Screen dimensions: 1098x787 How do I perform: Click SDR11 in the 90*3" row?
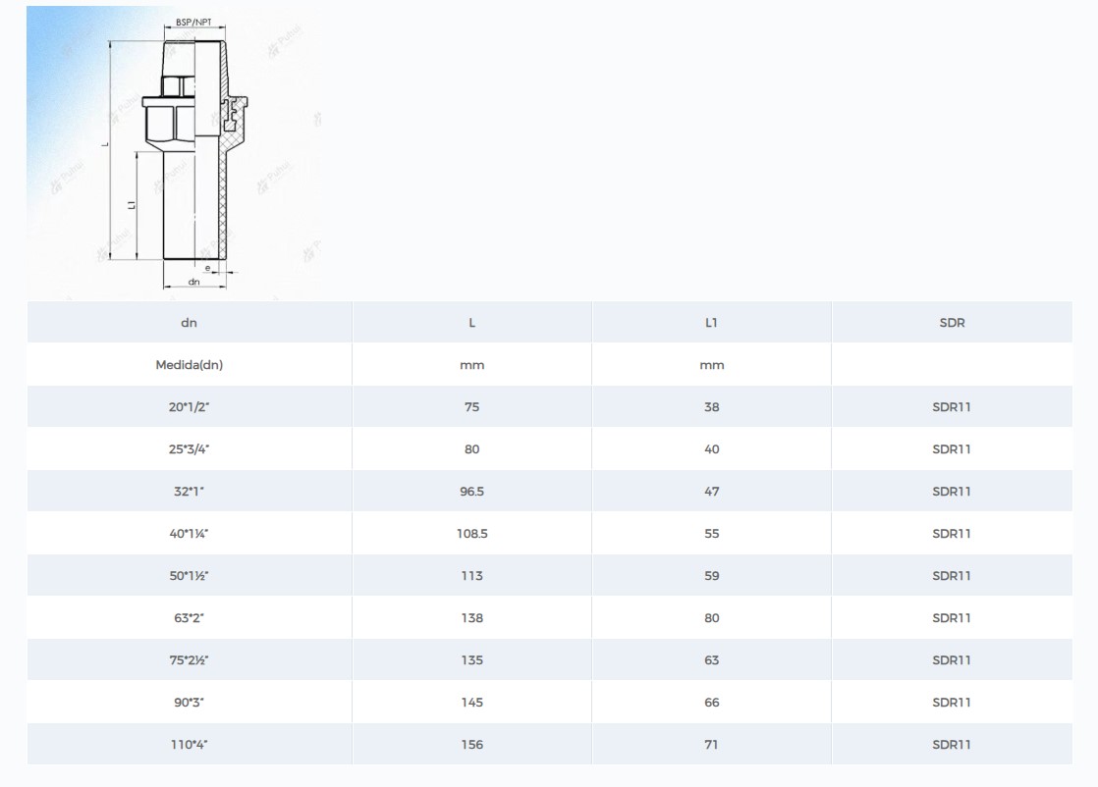pos(952,703)
